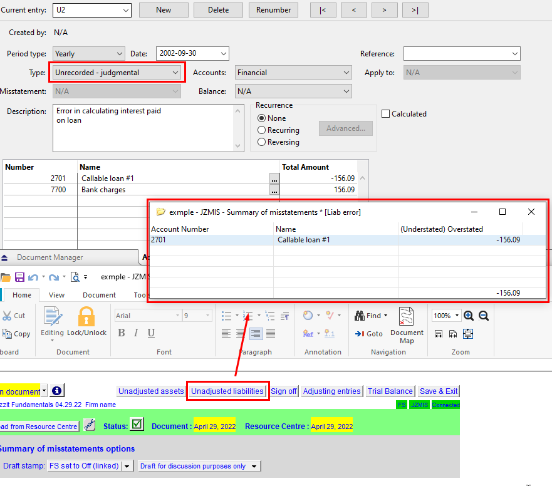Click the Lock/Unlock padlock icon
Image resolution: width=552 pixels, height=486 pixels.
click(86, 316)
